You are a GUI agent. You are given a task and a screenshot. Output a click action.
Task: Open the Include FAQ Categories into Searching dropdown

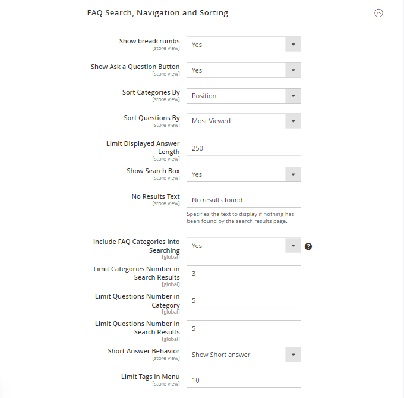point(244,246)
